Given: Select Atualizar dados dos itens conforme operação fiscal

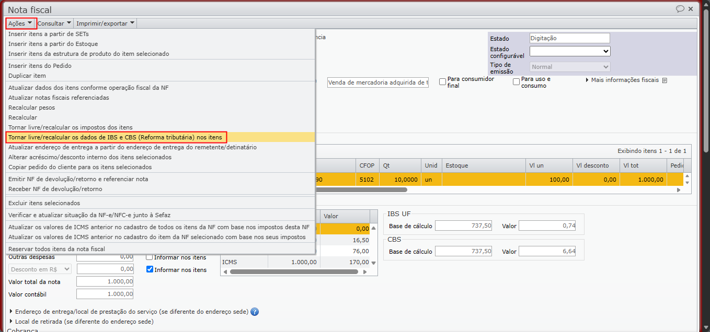Looking at the screenshot, I should [x=160, y=88].
